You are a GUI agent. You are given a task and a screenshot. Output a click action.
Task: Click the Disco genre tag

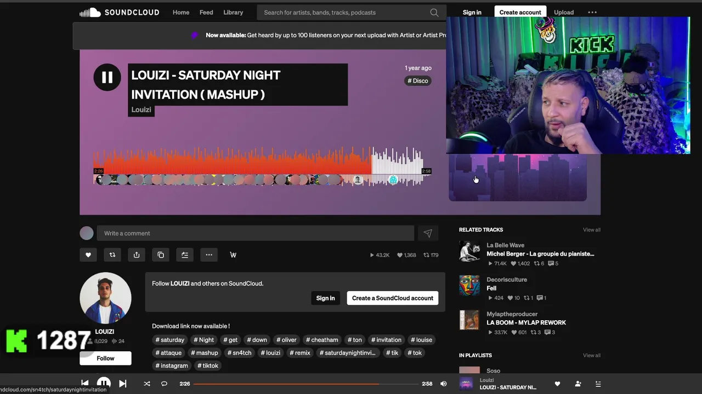point(418,80)
